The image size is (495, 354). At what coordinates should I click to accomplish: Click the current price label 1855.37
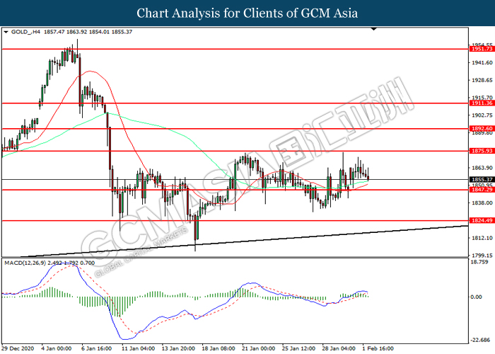pos(482,180)
